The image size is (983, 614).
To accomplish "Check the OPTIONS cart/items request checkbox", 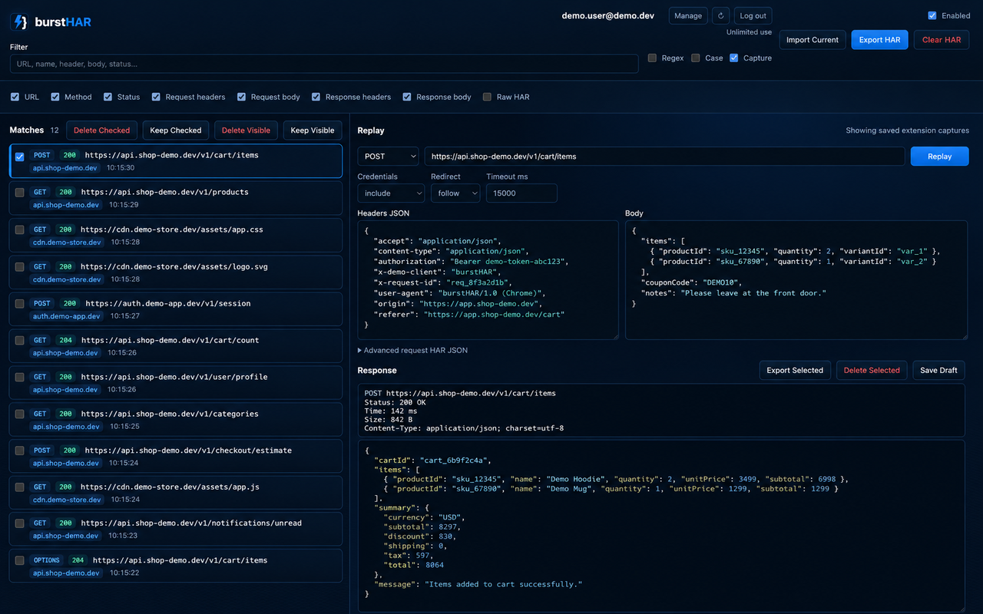I will pyautogui.click(x=20, y=560).
